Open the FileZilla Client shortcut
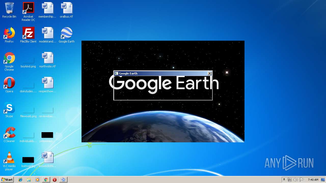This screenshot has width=326, height=183. point(28,35)
